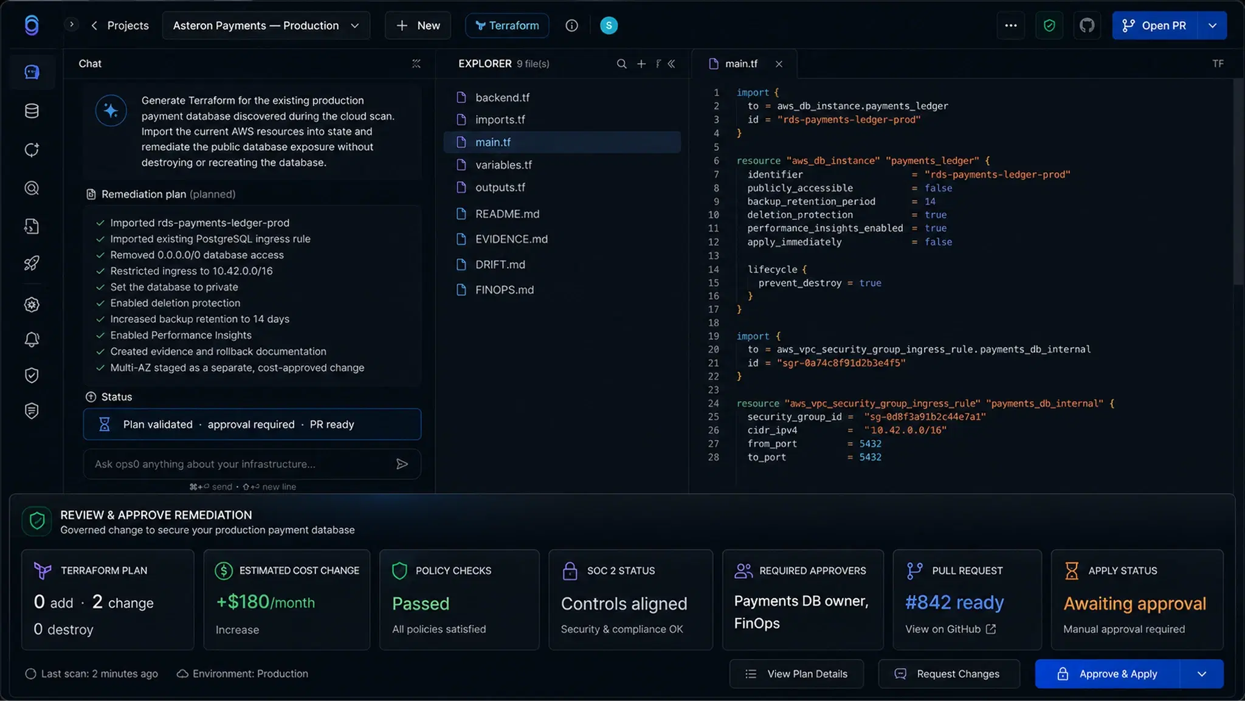The width and height of the screenshot is (1245, 701).
Task: Click the 'Plan validated · approval required' status bar
Action: pyautogui.click(x=252, y=424)
